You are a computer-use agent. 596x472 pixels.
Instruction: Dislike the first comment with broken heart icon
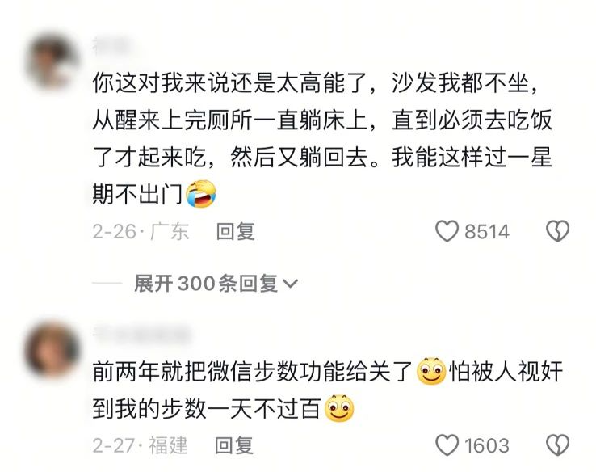point(557,231)
